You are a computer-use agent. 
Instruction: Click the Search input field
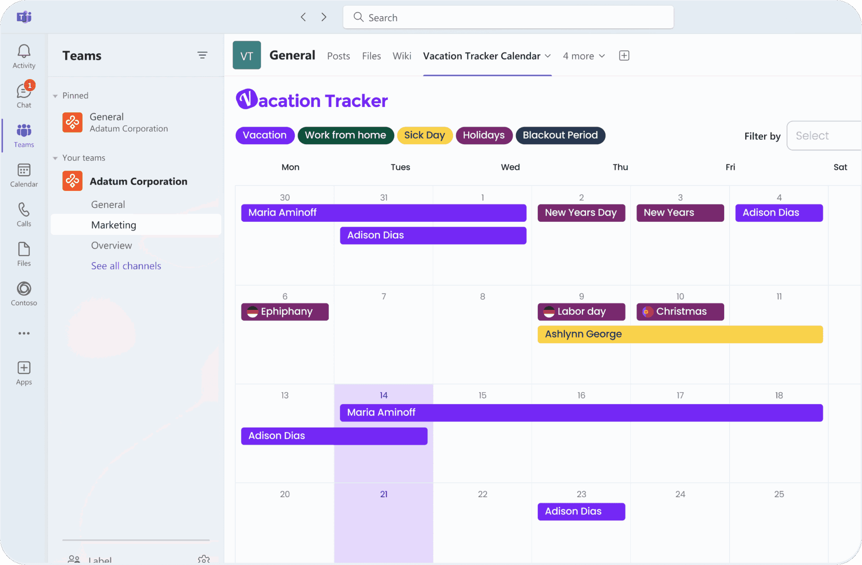pos(508,18)
